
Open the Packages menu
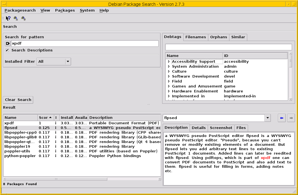point(65,10)
